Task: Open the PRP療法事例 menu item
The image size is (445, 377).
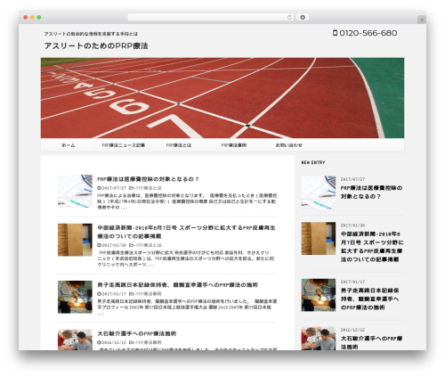Action: click(x=234, y=145)
